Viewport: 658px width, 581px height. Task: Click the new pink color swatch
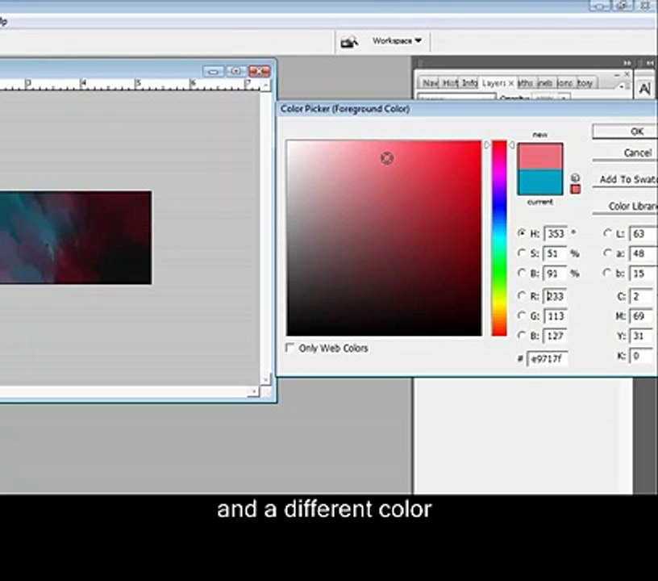click(x=539, y=157)
